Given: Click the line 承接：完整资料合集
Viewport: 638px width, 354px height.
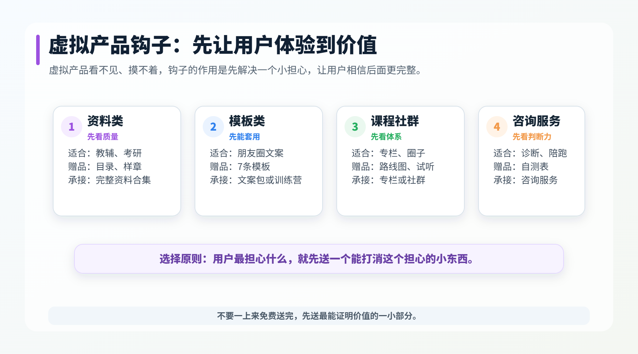Looking at the screenshot, I should coord(110,180).
